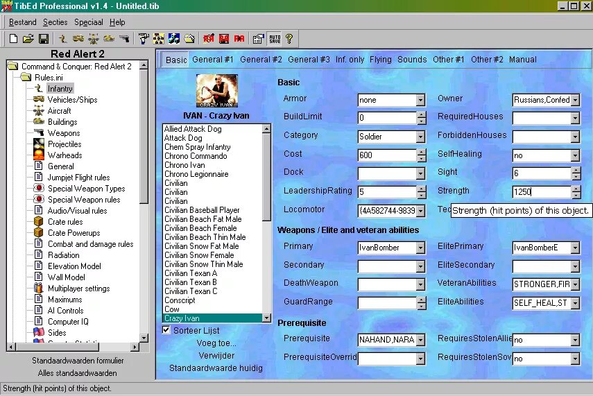The image size is (593, 396).
Task: Click the yellow hierarchy diagram toolbar icon
Action: pyautogui.click(x=158, y=38)
